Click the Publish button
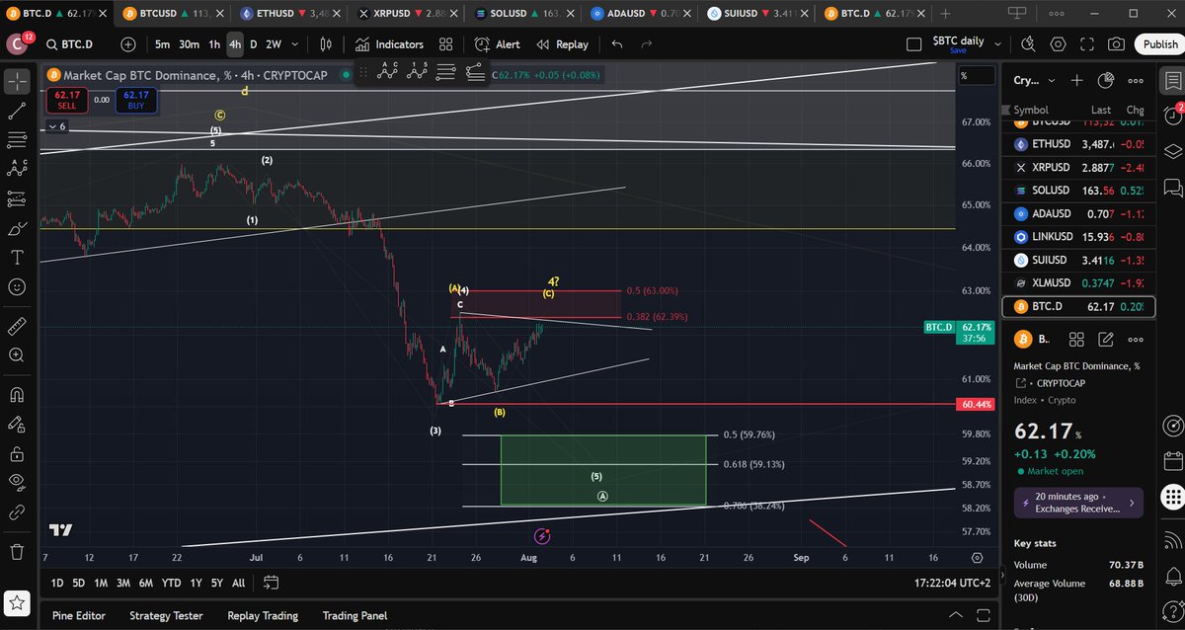 [1160, 44]
